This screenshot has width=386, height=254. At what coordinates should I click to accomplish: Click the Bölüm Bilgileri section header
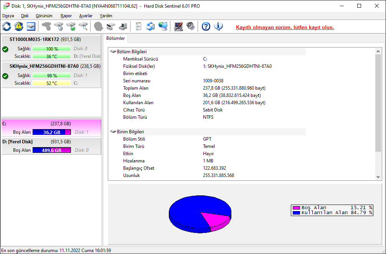(x=207, y=52)
